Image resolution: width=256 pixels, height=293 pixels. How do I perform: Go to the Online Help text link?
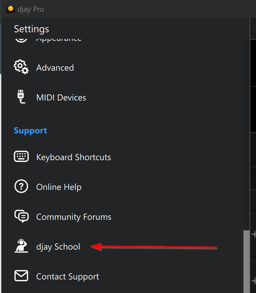59,187
